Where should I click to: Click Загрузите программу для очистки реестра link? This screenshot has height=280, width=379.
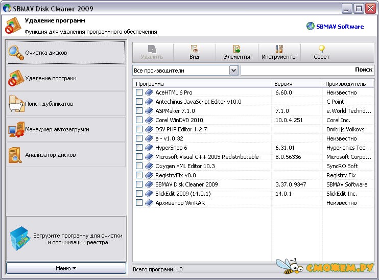pos(78,239)
